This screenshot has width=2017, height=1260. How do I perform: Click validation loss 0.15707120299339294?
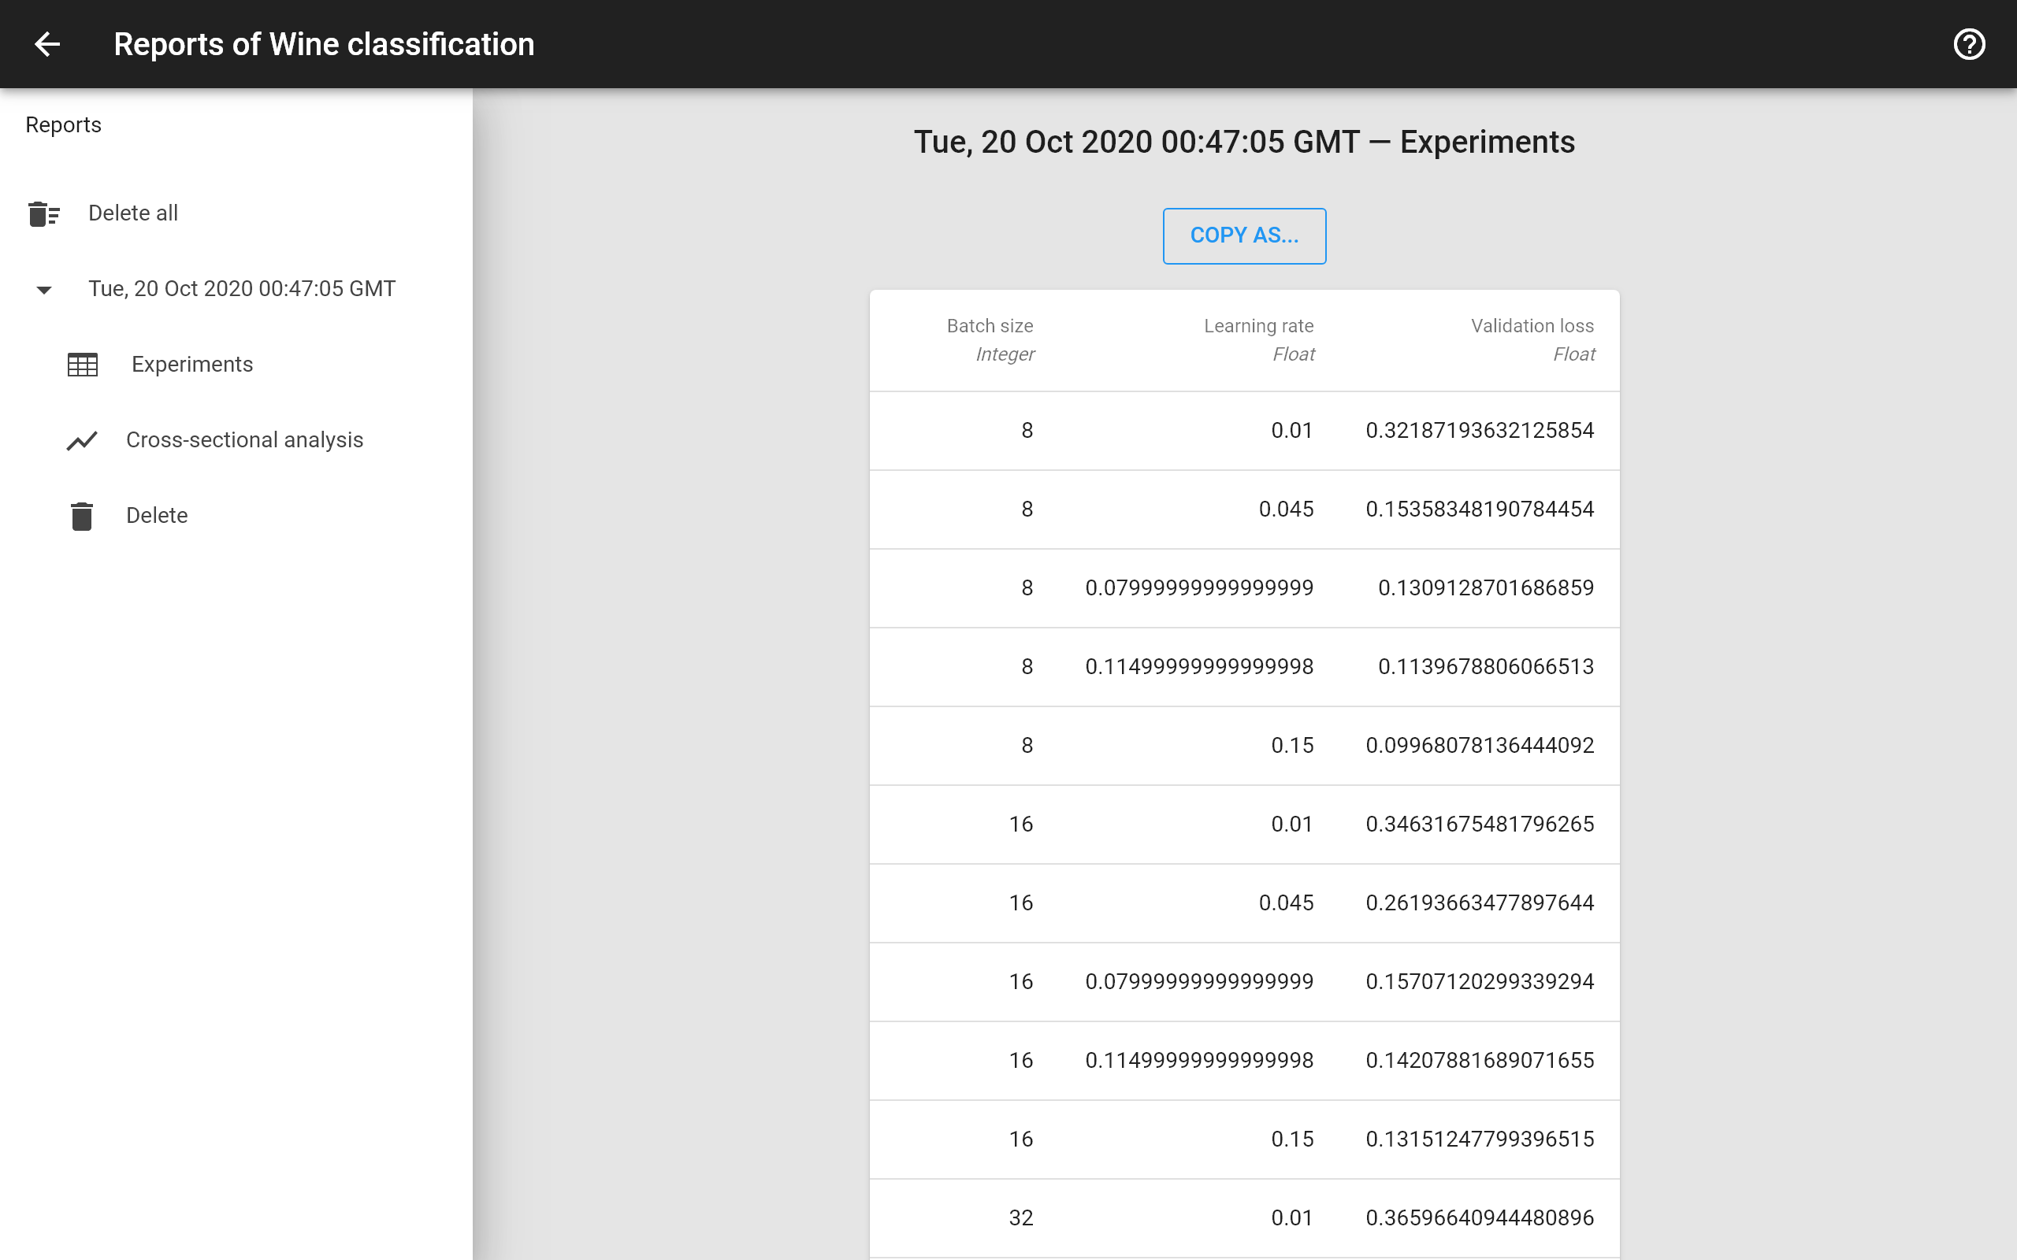pos(1480,982)
